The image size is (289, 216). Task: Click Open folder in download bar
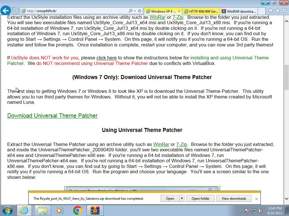pos(201,199)
